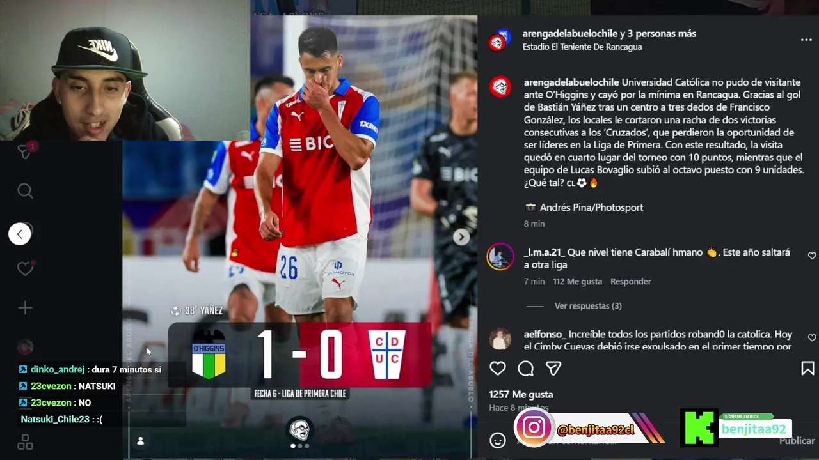Create new post with plus icon
819x460 pixels.
tap(25, 308)
